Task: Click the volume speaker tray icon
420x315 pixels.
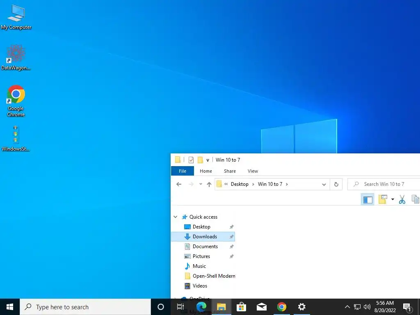Action: click(367, 307)
